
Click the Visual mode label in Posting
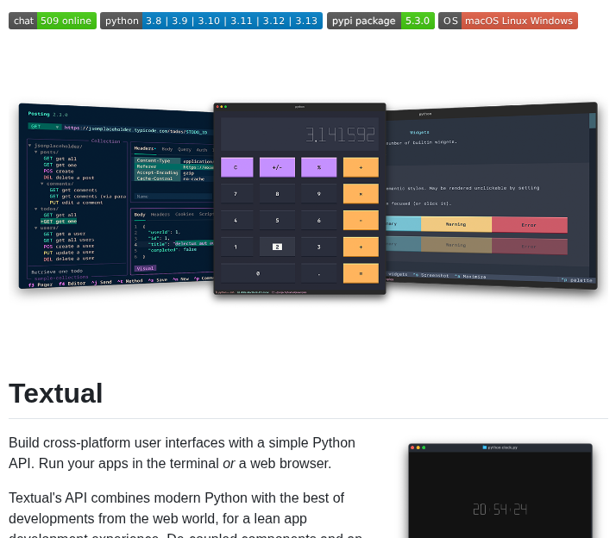145,268
